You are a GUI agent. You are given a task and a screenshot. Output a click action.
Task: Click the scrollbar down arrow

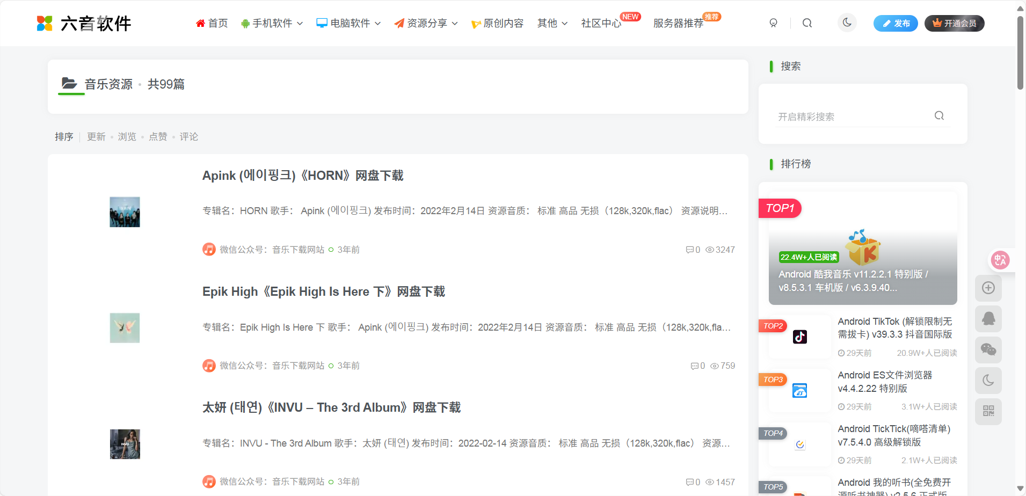point(1020,488)
